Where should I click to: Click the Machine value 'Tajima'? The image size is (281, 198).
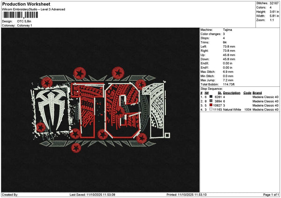(228, 30)
